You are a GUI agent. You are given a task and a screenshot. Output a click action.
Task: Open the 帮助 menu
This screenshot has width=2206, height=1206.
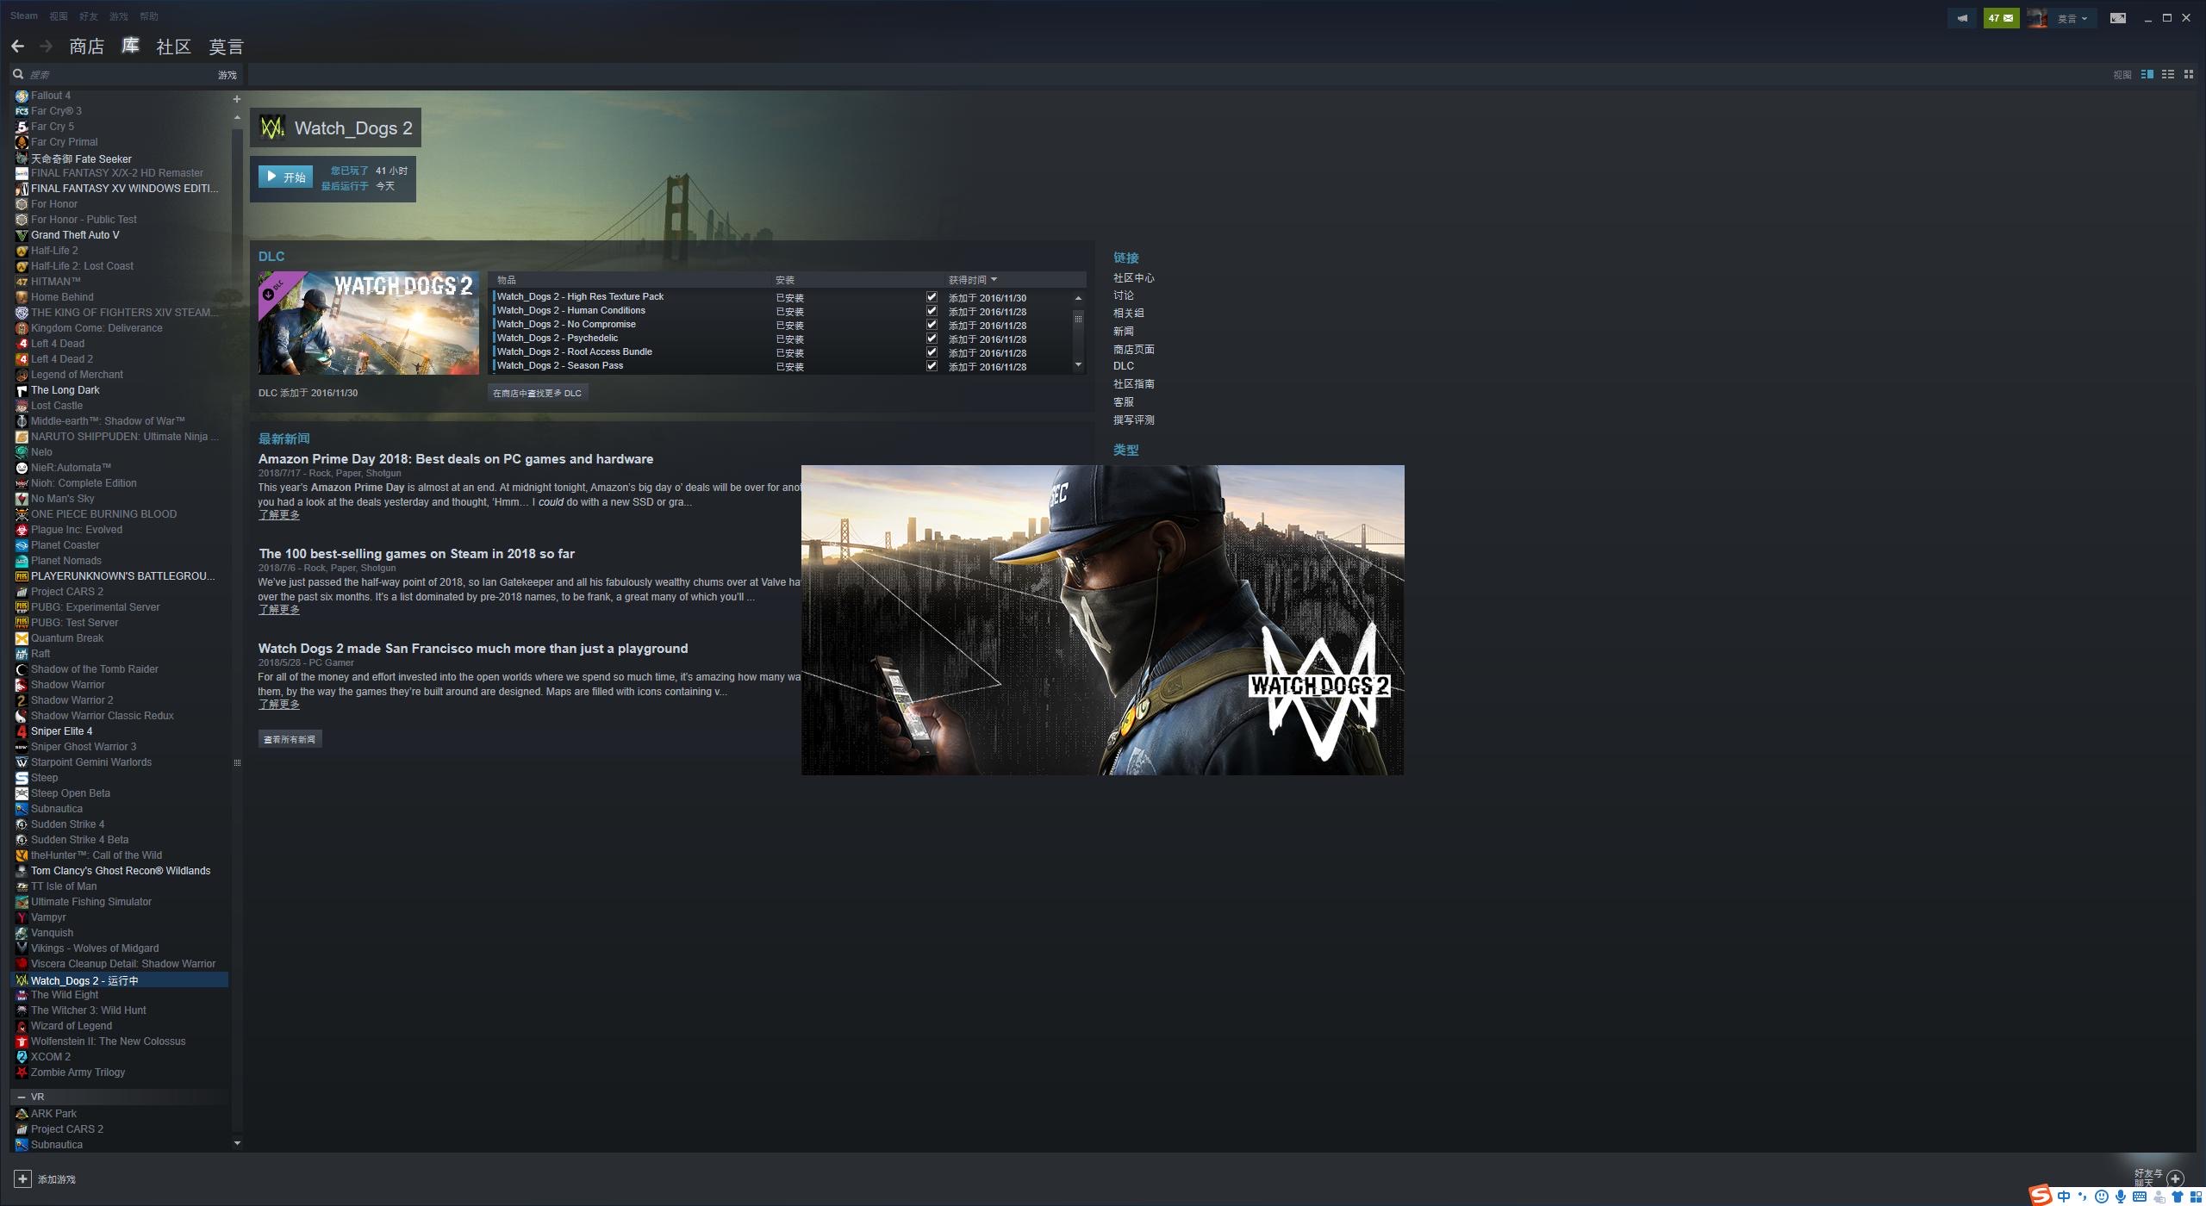click(x=149, y=16)
